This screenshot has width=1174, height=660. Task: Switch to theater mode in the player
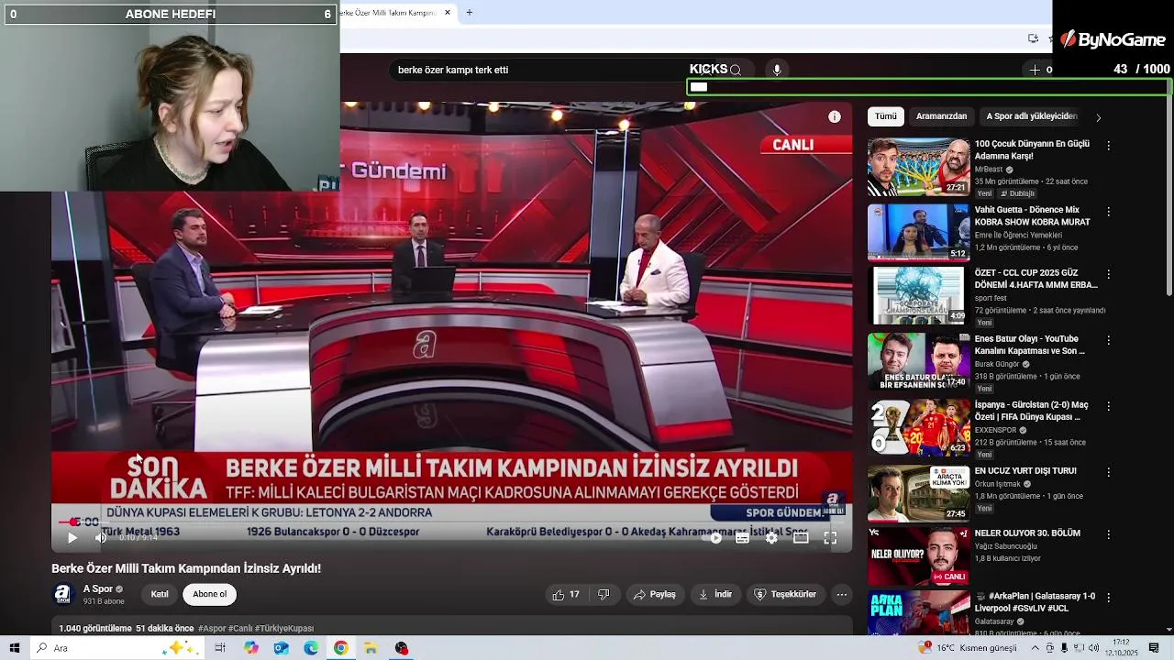pyautogui.click(x=801, y=538)
